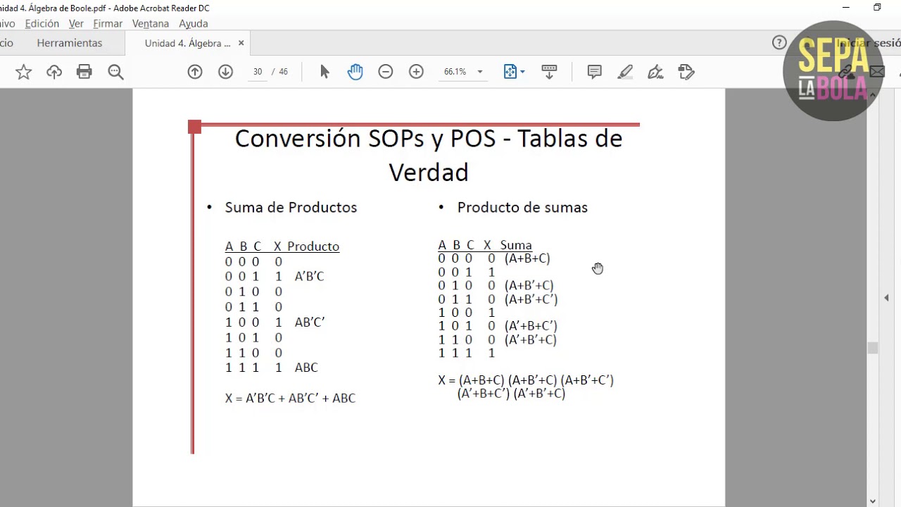The width and height of the screenshot is (901, 507).
Task: Click the page number field showing 30
Action: [258, 72]
